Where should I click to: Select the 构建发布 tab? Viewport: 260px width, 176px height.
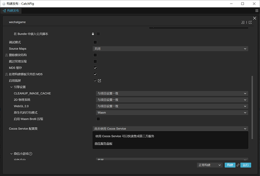pyautogui.click(x=11, y=11)
